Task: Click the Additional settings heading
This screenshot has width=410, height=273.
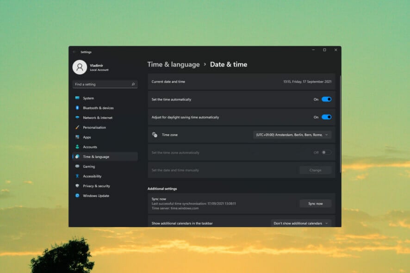Action: [162, 188]
